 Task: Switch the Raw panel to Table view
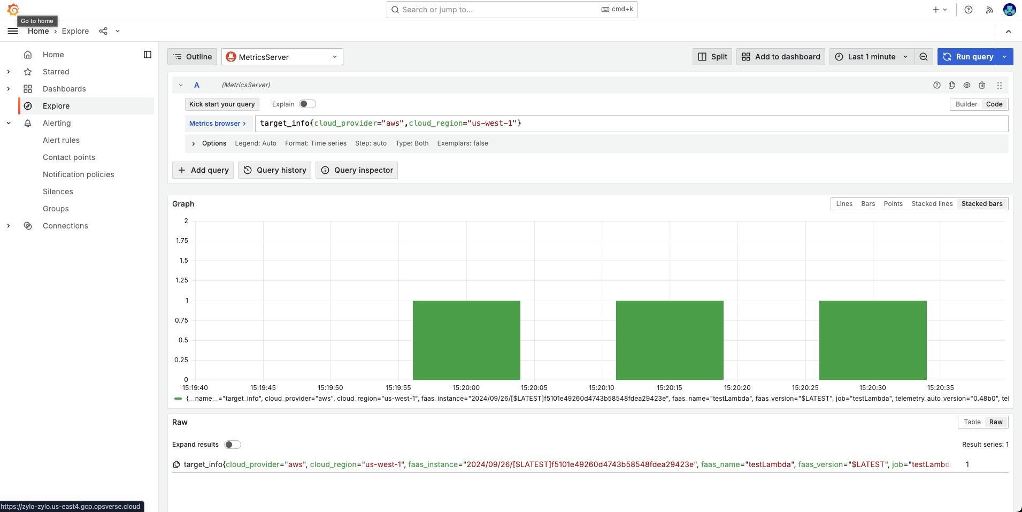point(972,422)
